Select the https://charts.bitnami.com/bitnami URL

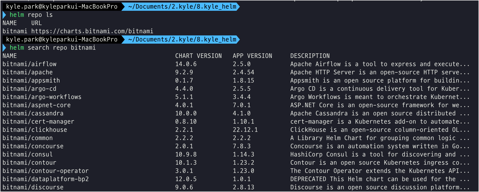pos(92,31)
